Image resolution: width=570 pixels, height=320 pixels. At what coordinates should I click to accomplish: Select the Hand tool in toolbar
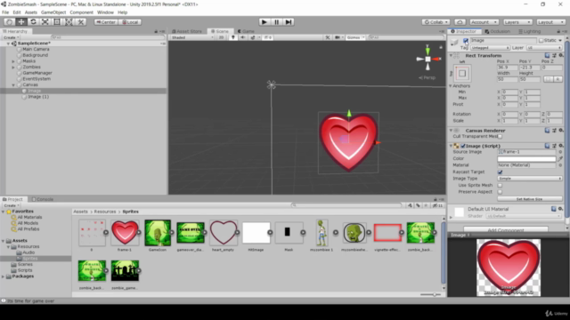pyautogui.click(x=10, y=22)
